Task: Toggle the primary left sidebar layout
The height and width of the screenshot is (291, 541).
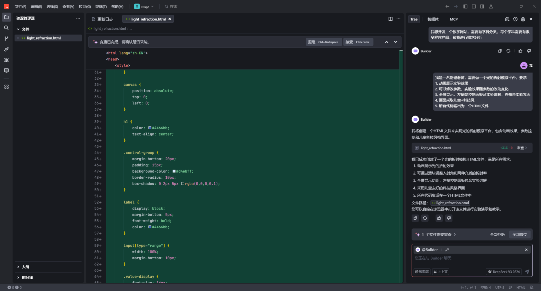Action: pyautogui.click(x=465, y=6)
